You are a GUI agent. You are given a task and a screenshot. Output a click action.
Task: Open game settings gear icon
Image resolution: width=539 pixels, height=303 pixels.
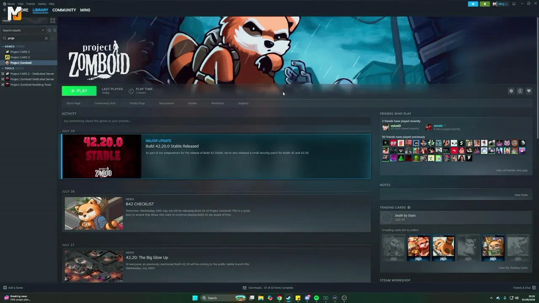point(511,91)
